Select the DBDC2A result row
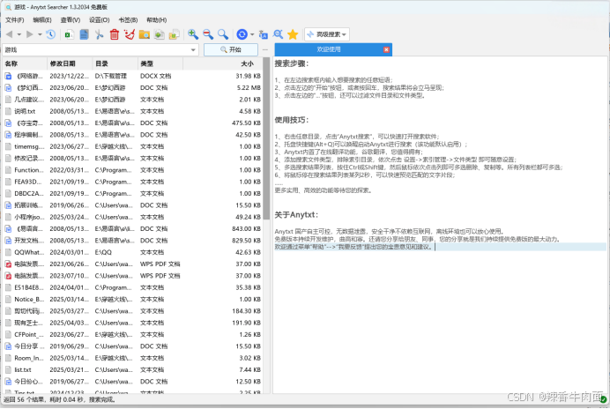Screen dimensions: 610x409 (x=132, y=193)
